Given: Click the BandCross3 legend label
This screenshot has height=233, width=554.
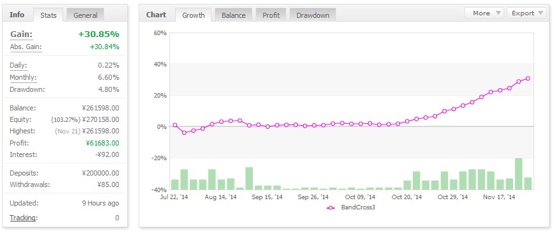Looking at the screenshot, I should click(358, 207).
